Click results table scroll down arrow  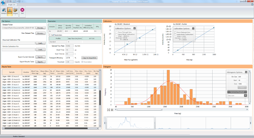[100, 126]
